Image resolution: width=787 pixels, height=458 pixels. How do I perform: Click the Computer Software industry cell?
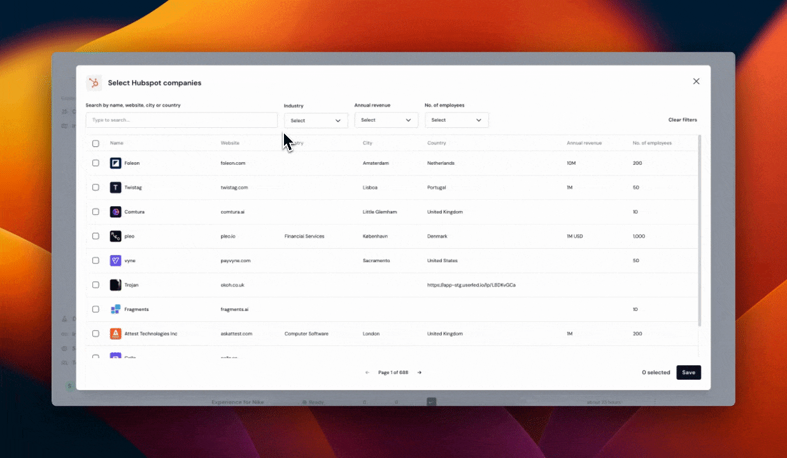306,333
